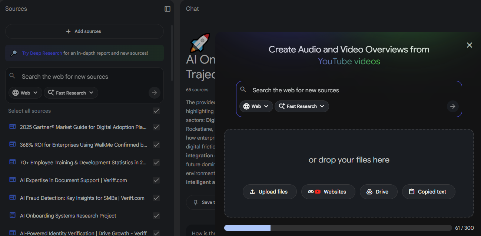
Task: Click the Websites button
Action: (x=328, y=192)
